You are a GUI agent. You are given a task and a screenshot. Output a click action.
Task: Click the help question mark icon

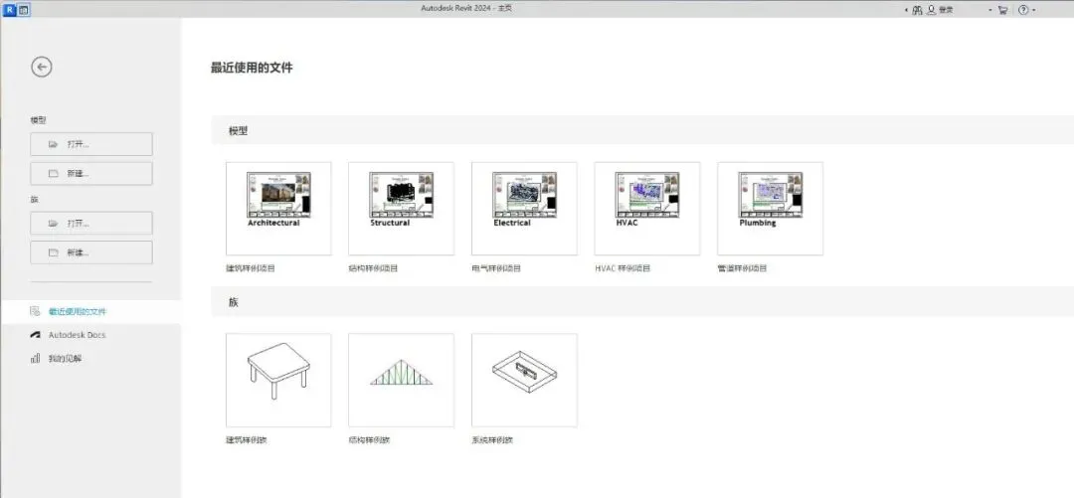click(1023, 10)
